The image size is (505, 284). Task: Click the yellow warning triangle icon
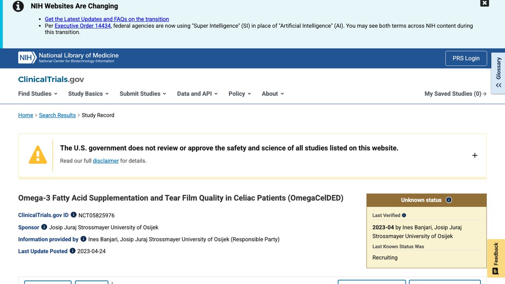pos(38,155)
